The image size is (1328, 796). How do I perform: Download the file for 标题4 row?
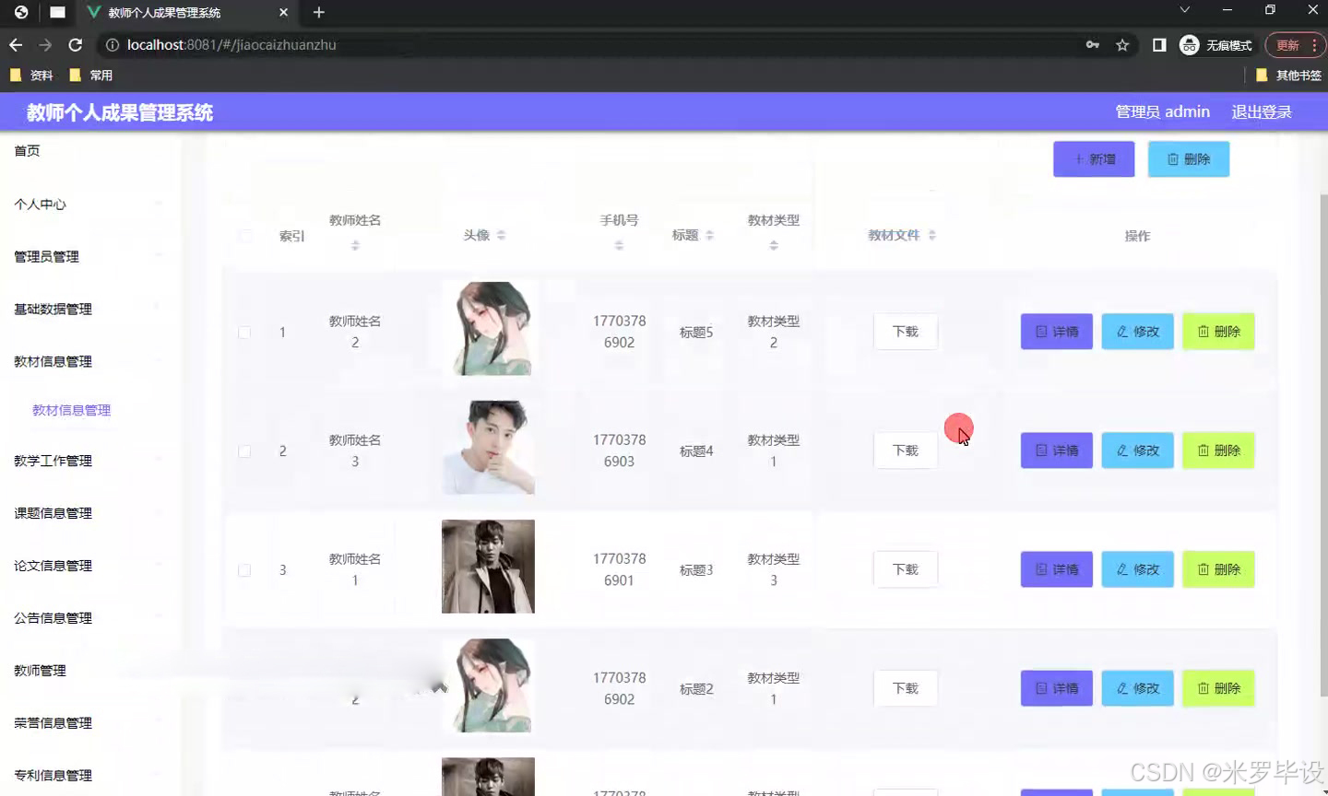click(x=906, y=451)
